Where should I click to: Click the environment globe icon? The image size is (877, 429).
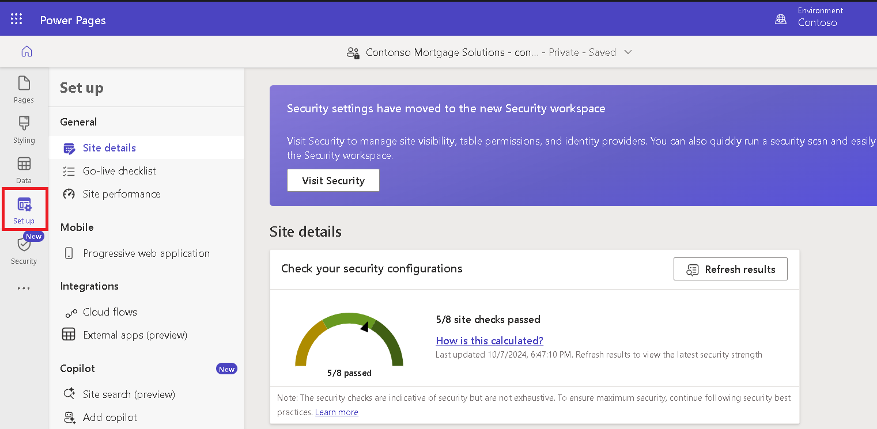pyautogui.click(x=781, y=20)
